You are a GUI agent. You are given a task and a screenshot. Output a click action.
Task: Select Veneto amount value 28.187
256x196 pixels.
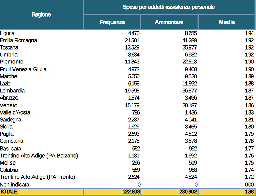tap(189, 105)
